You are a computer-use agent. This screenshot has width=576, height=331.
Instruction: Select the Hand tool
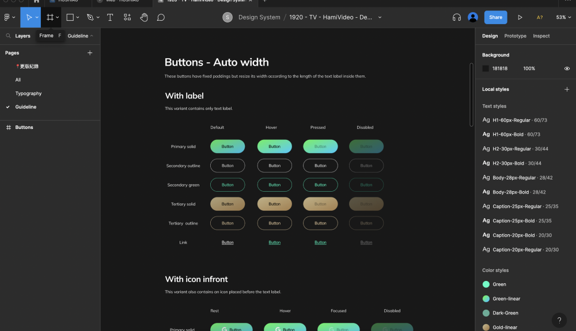(144, 17)
